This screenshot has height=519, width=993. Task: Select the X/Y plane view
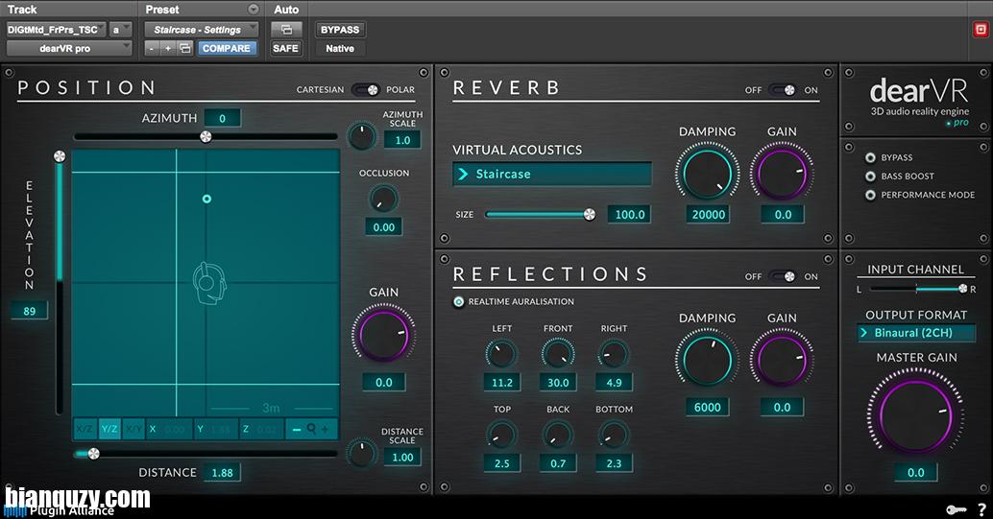[133, 429]
